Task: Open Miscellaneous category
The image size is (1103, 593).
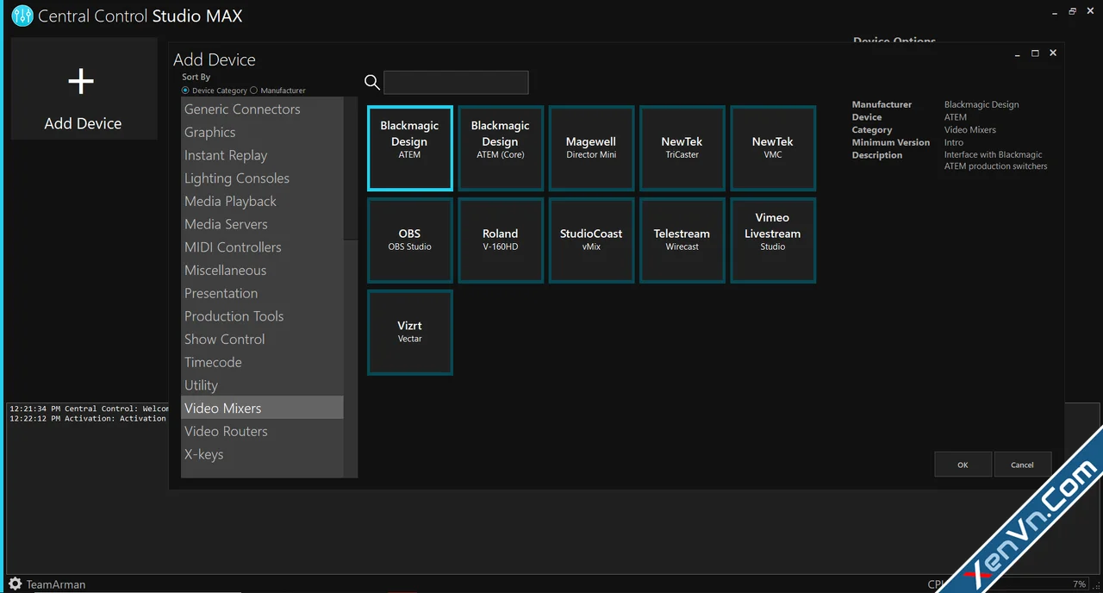Action: click(x=262, y=271)
